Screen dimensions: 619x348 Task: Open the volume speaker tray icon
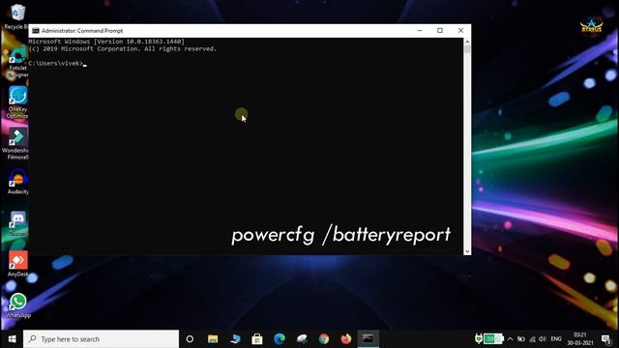(543, 339)
